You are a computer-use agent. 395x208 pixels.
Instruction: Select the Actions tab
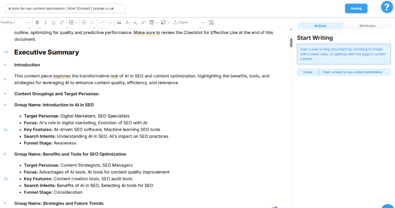320,26
